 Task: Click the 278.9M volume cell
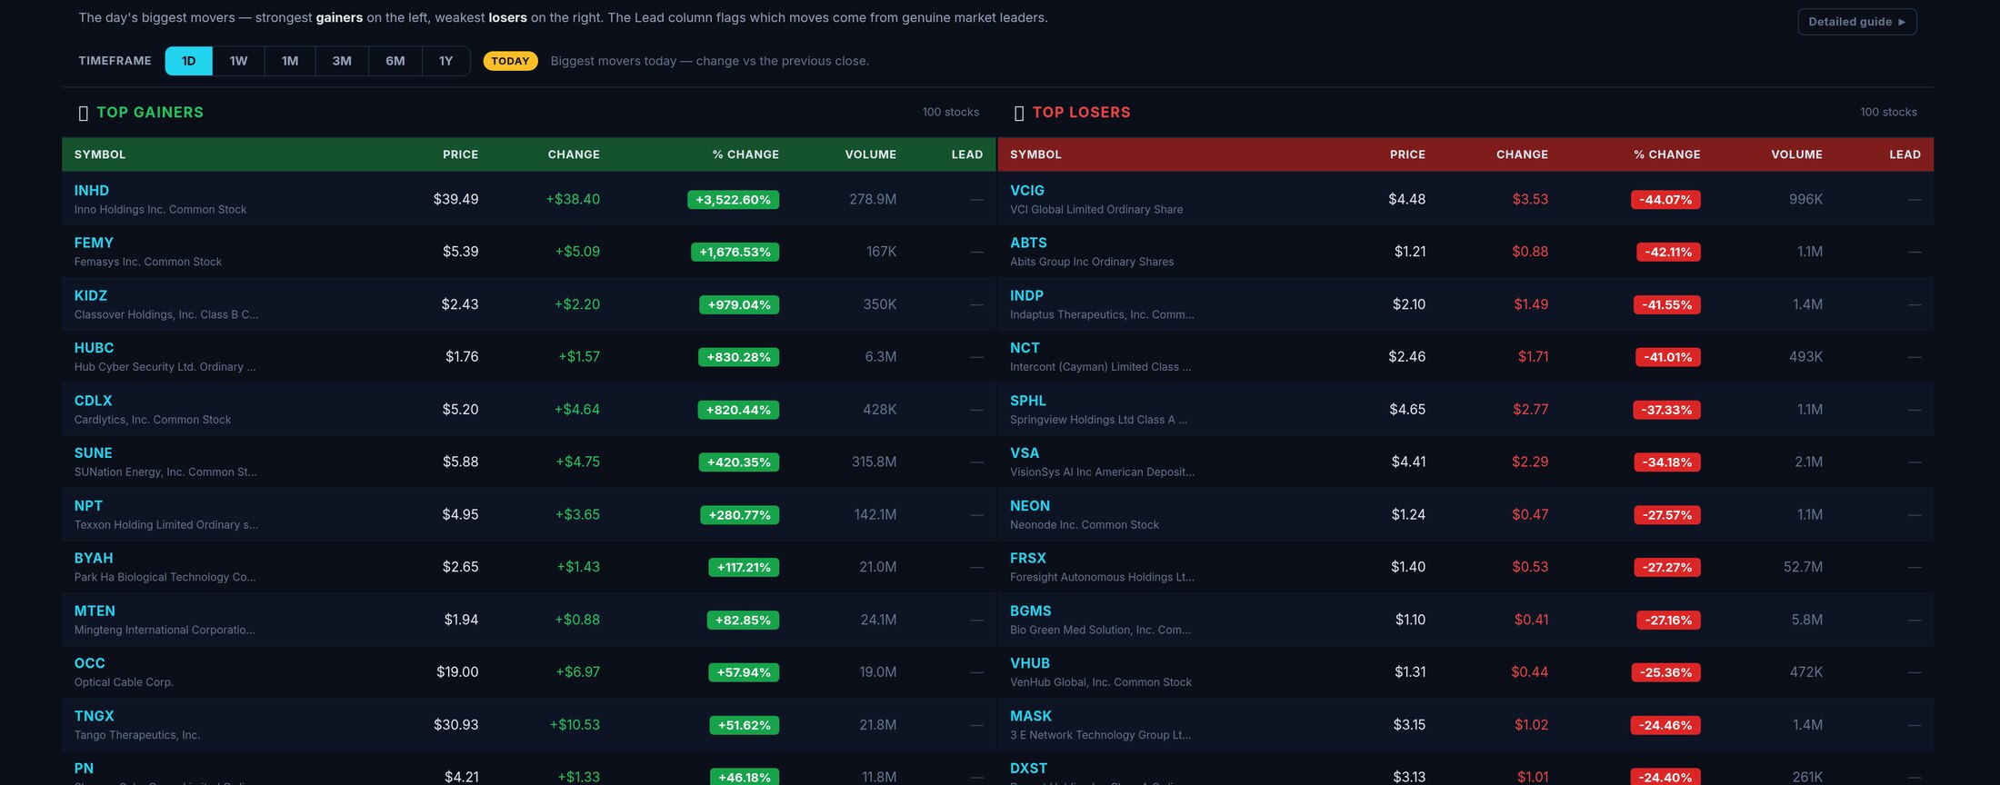873,199
